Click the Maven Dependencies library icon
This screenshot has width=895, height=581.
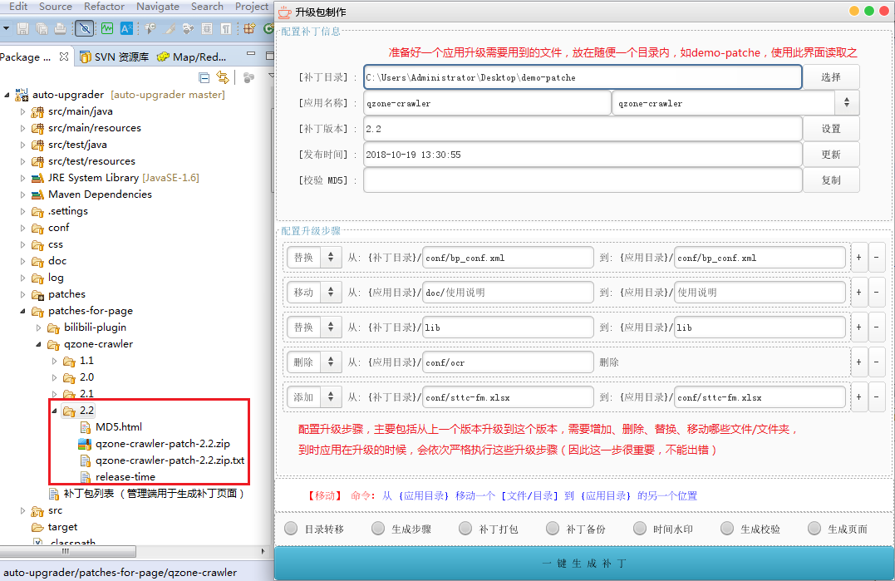(37, 194)
